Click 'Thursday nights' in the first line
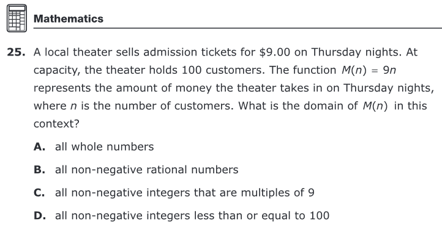 (356, 53)
